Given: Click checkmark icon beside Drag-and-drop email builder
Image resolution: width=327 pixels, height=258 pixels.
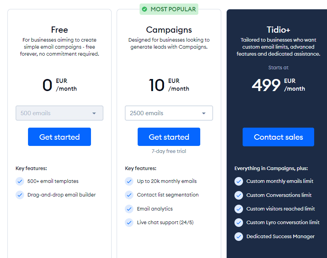Looking at the screenshot, I should point(20,195).
